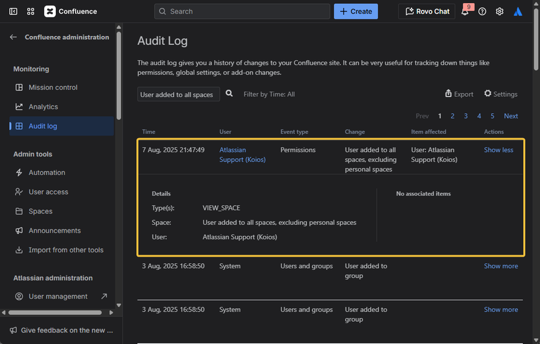
Task: Expand first System entry with Show more
Action: point(501,266)
